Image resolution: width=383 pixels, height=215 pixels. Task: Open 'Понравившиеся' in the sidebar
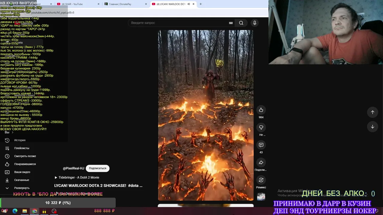click(25, 164)
